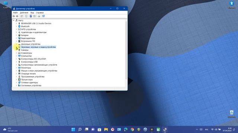The width and height of the screenshot is (238, 133).
Task: Expand the Компьютер category
Action: coord(16,56)
